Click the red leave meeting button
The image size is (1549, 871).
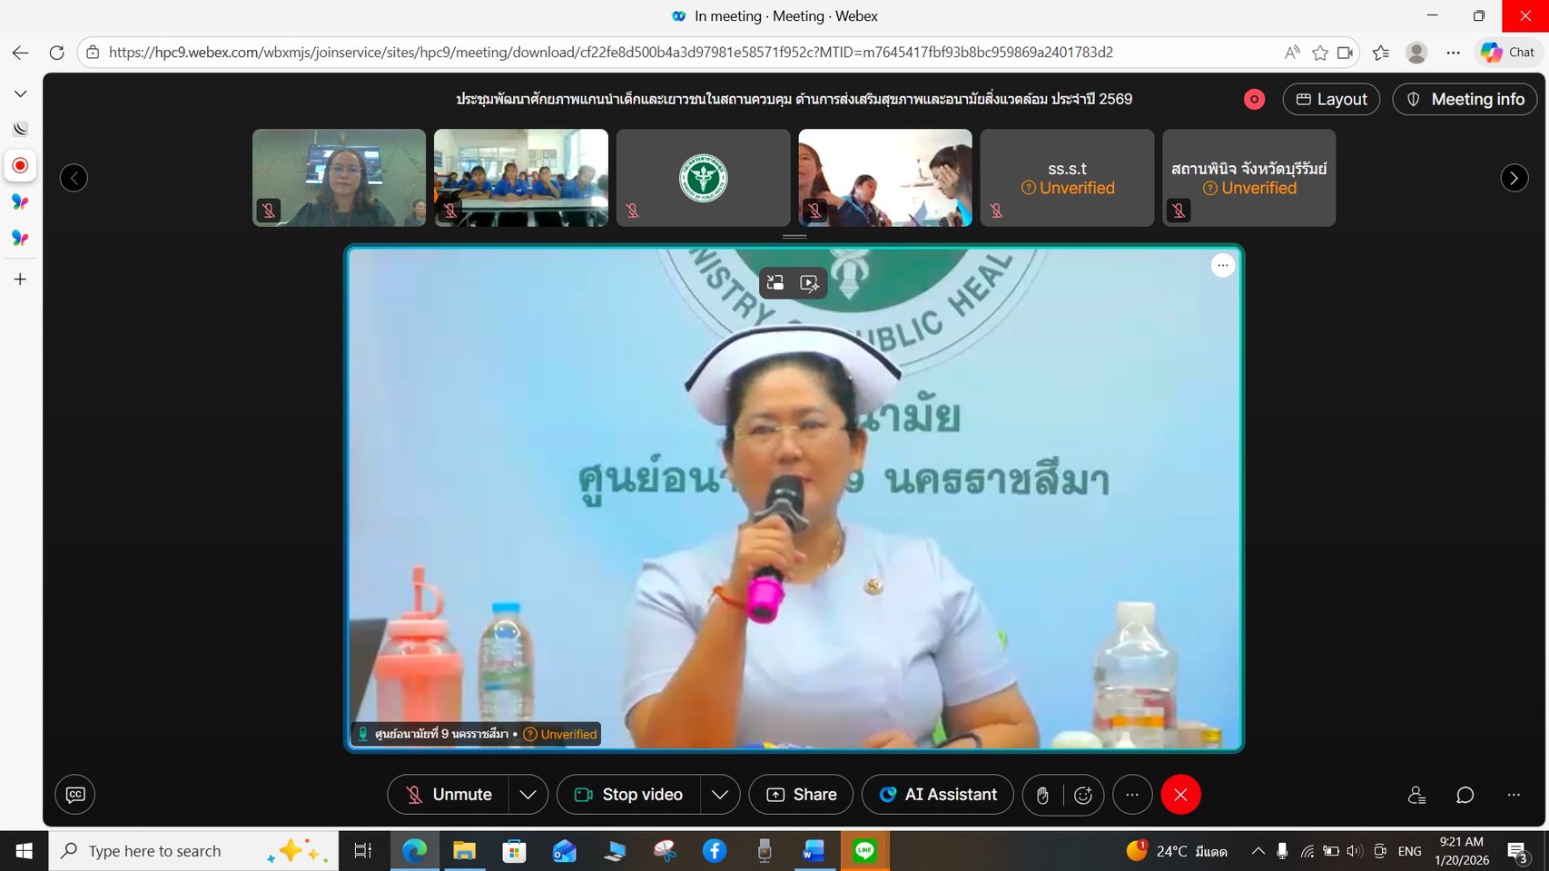[x=1180, y=795]
